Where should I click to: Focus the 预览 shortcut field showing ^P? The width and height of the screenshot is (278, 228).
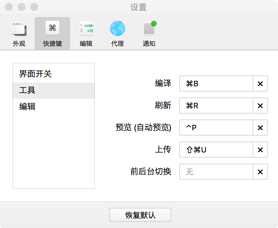click(216, 128)
